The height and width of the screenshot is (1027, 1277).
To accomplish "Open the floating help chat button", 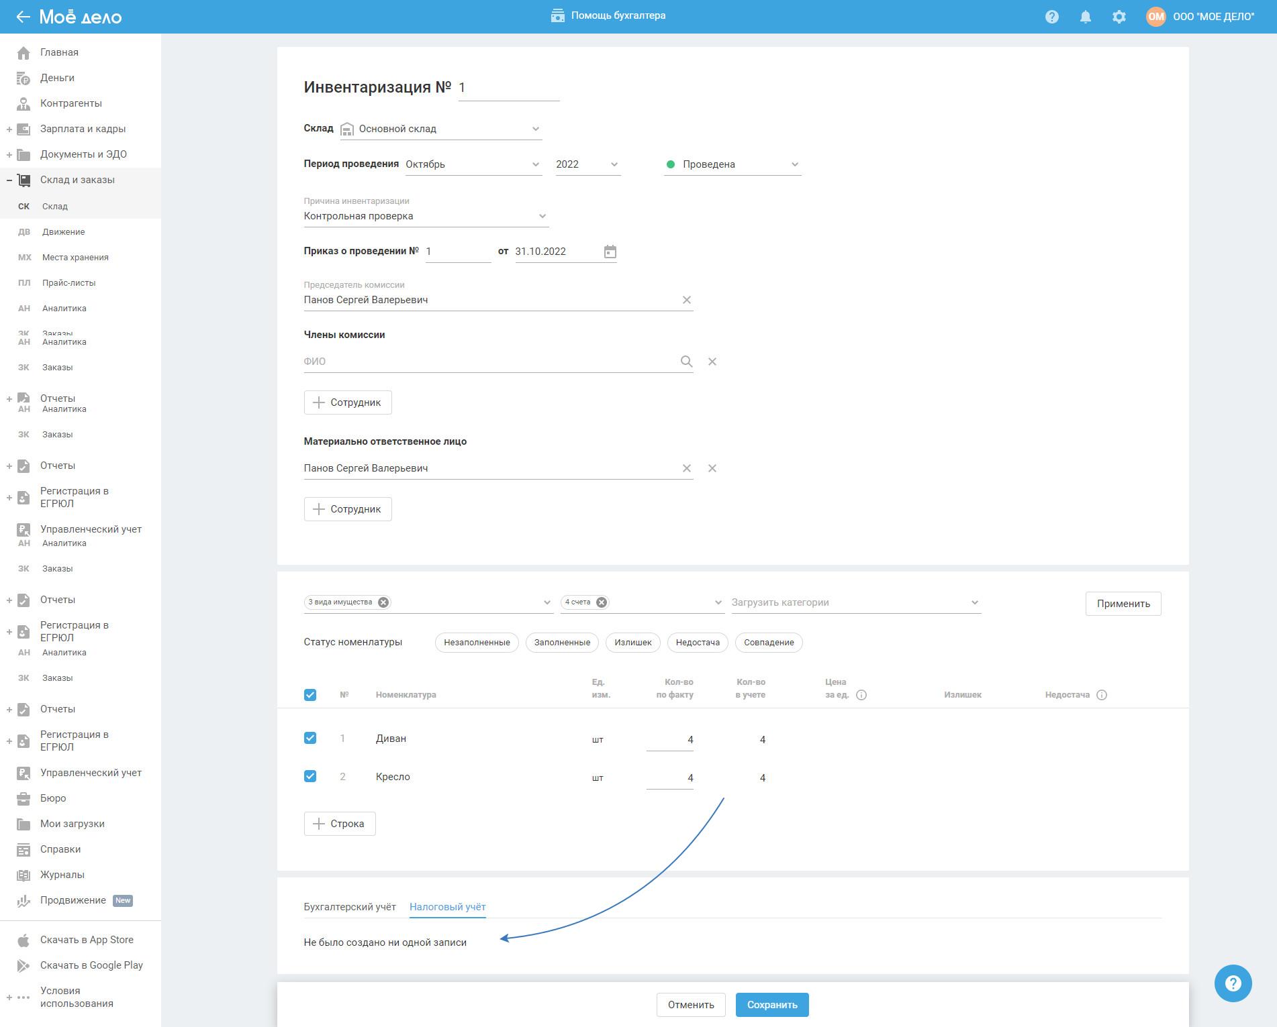I will 1232,983.
